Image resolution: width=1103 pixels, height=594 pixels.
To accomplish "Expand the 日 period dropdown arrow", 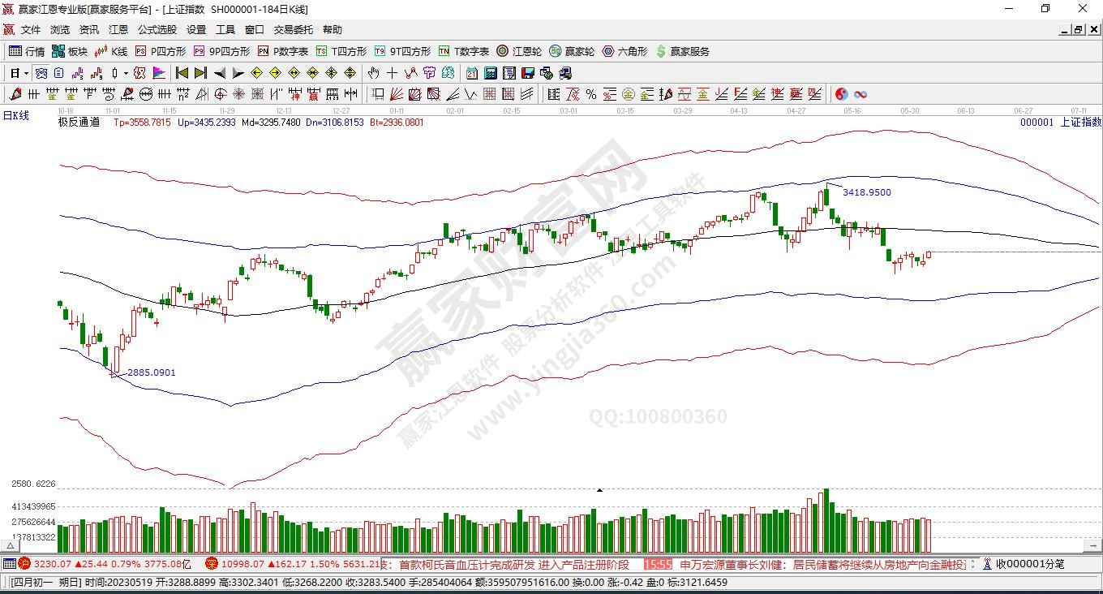I will [26, 73].
